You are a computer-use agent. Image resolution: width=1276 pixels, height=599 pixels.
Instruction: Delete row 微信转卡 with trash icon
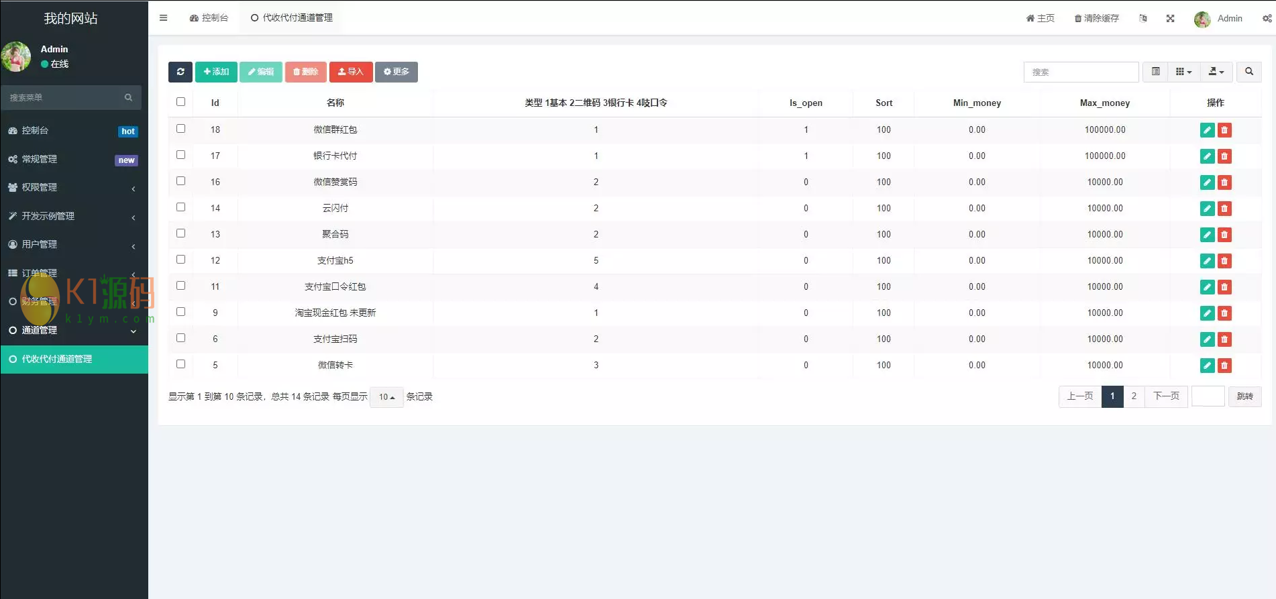point(1224,366)
